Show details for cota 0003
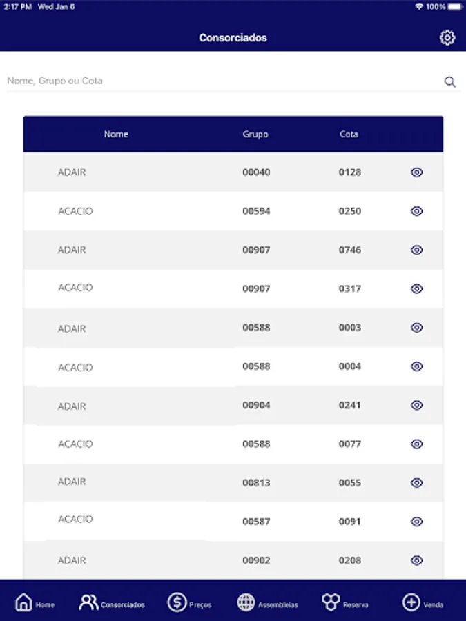 point(416,328)
